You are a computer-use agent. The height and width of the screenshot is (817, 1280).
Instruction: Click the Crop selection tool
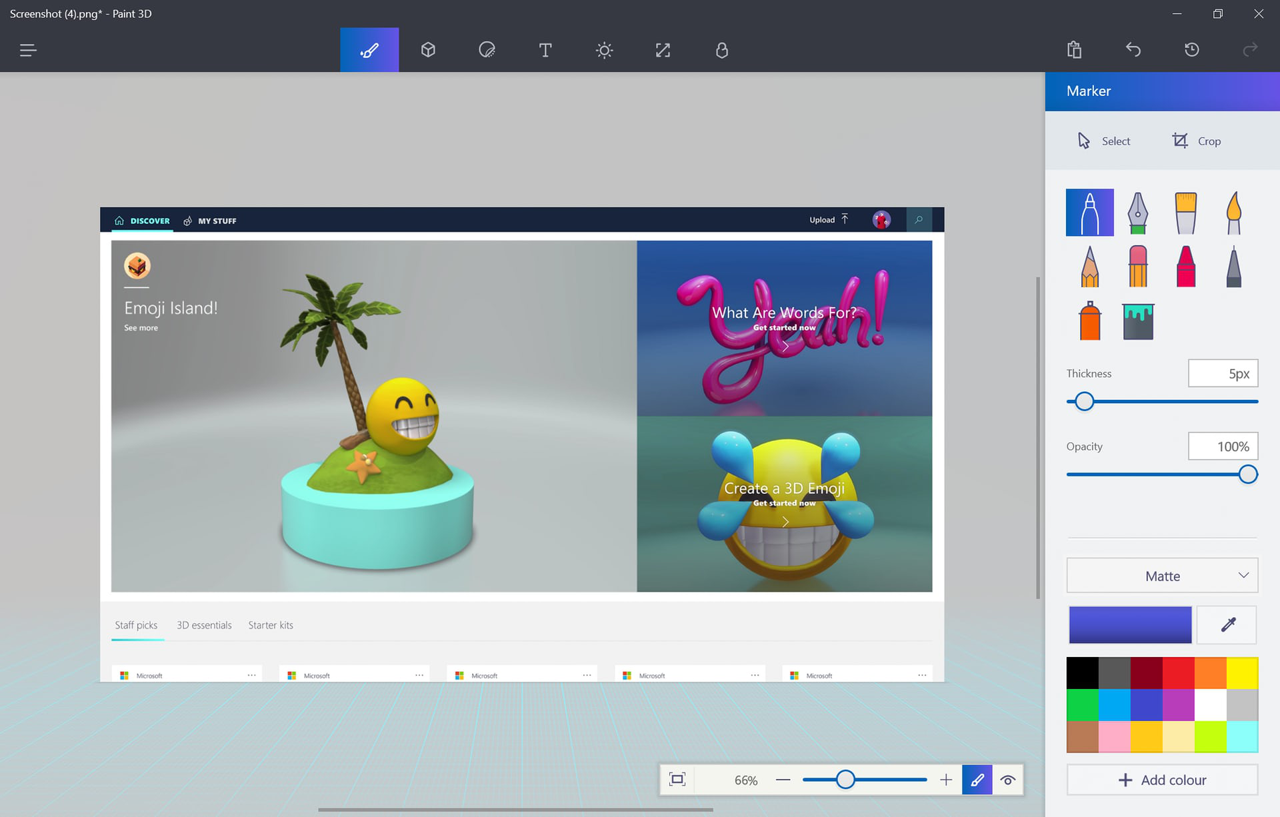click(1197, 141)
